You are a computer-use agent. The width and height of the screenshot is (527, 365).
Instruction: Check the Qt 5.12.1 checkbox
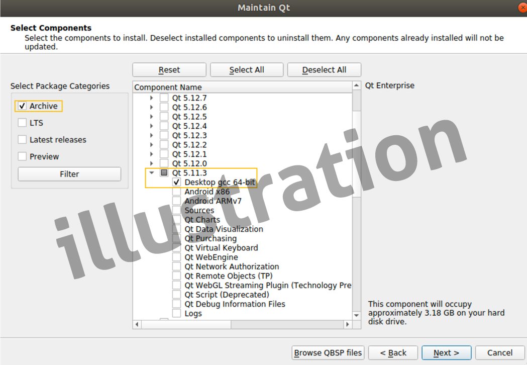[x=164, y=154]
